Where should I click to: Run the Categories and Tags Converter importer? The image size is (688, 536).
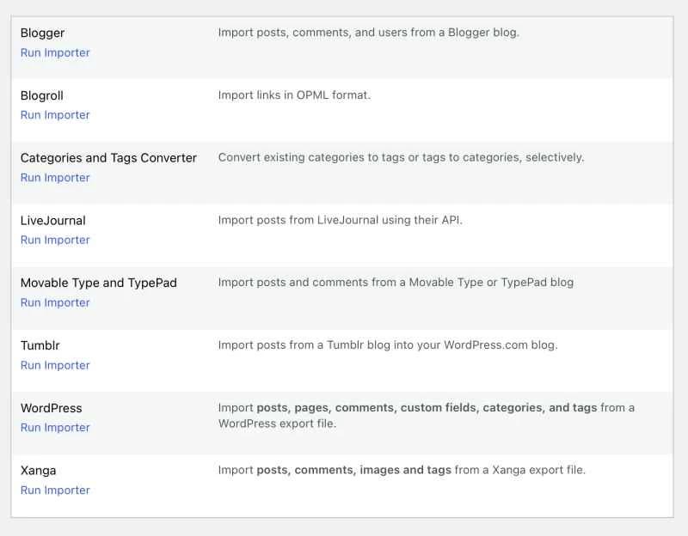click(55, 177)
